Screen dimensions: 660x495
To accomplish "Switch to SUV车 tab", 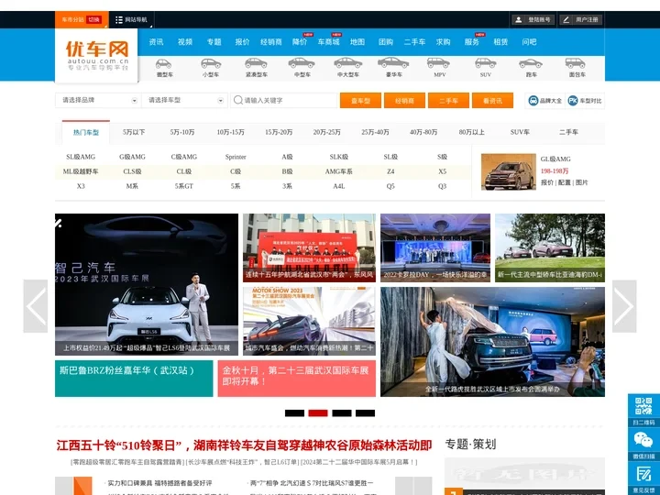I will [x=520, y=132].
